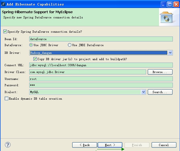The height and width of the screenshot is (151, 180).
Task: Click the Driver Class label
Action: pyautogui.click(x=15, y=72)
